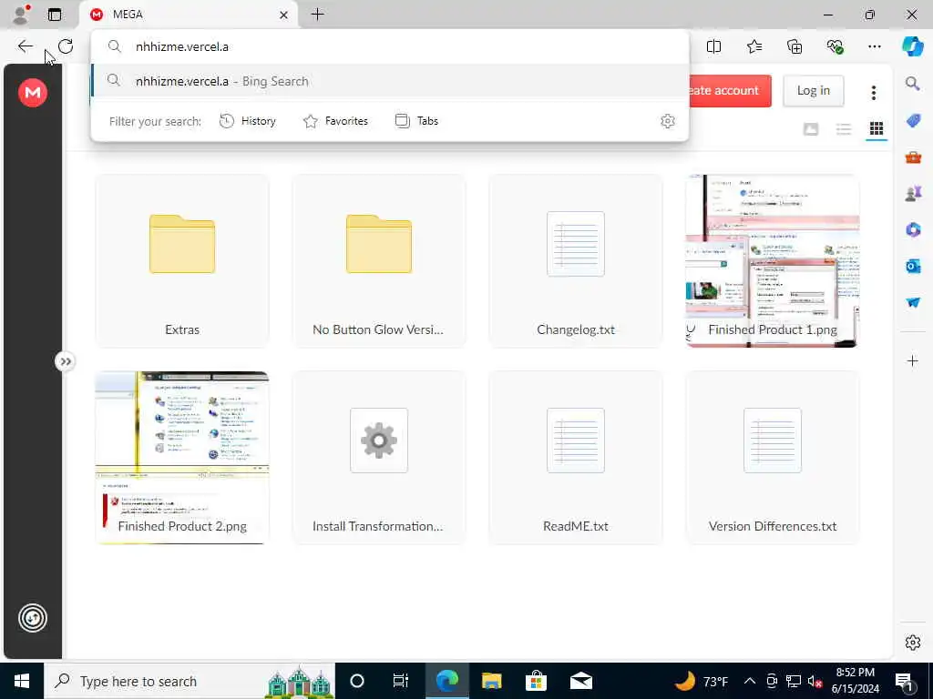The image size is (933, 699).
Task: Open the paper plane icon in Edge sidebar
Action: 913,302
